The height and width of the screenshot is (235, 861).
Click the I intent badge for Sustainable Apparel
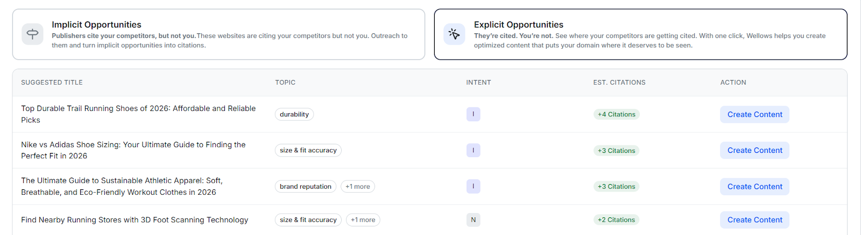coord(473,186)
